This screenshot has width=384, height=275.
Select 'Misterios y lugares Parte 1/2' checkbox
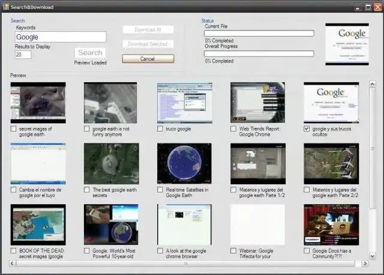233,190
